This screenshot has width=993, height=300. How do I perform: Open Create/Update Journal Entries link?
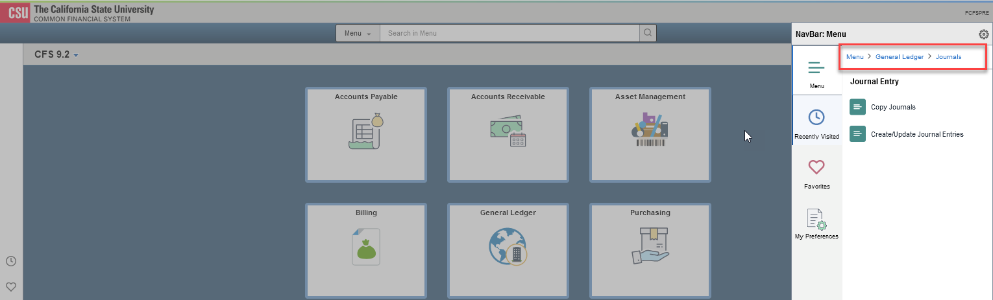(917, 135)
